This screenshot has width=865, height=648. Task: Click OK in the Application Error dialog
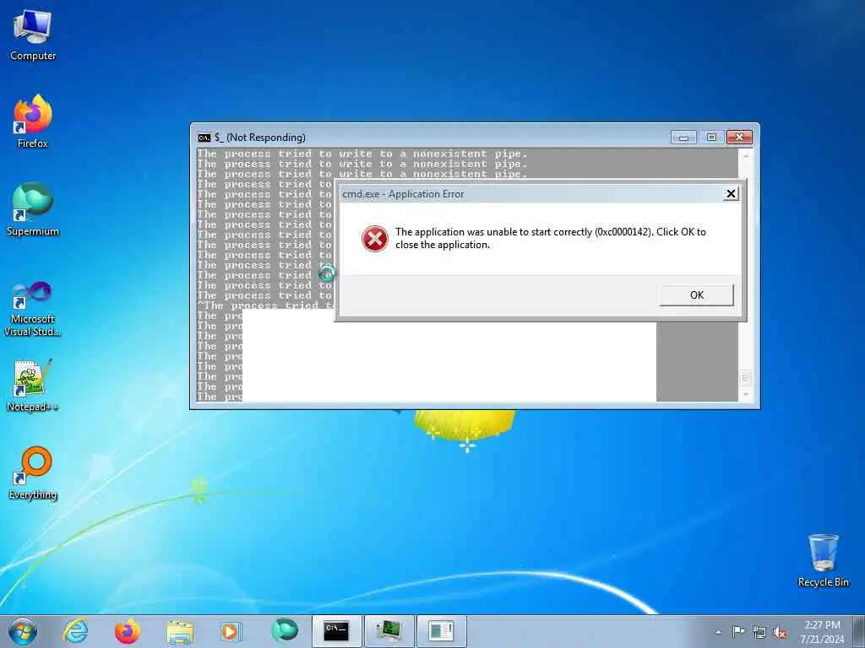tap(696, 294)
